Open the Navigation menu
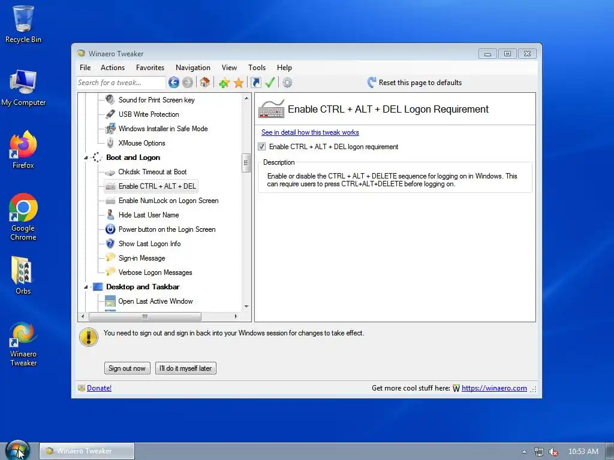This screenshot has height=460, width=614. 193,68
